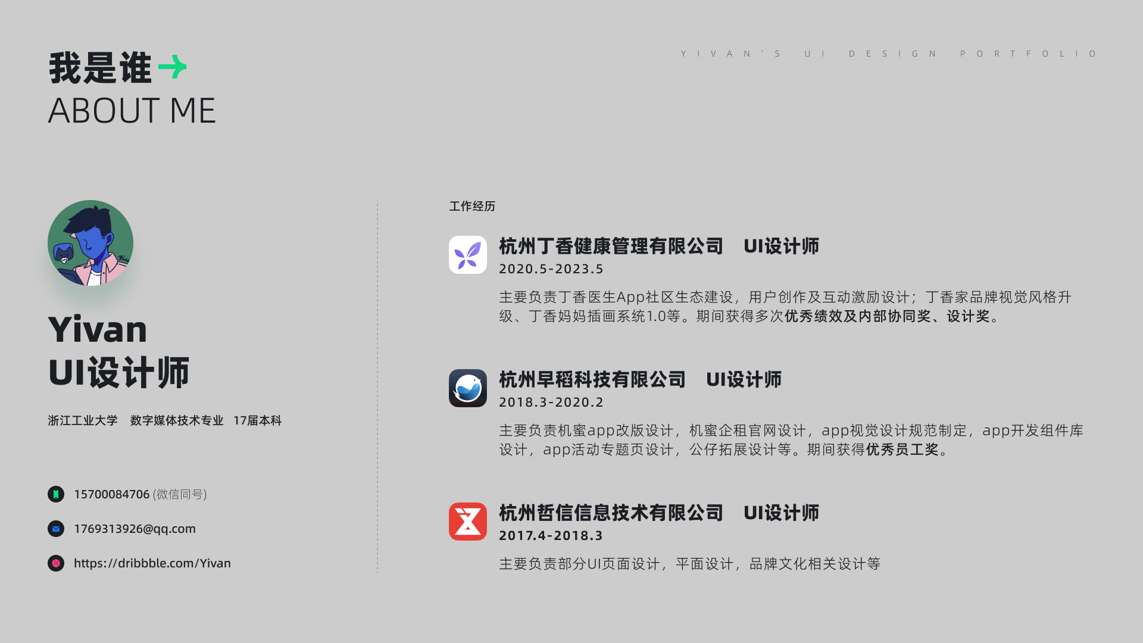Viewport: 1143px width, 643px height.
Task: Click the email 1769313926@qq.com
Action: (x=135, y=529)
